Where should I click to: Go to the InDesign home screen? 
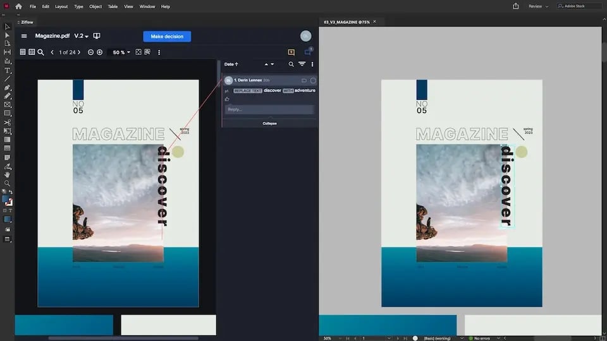[18, 6]
